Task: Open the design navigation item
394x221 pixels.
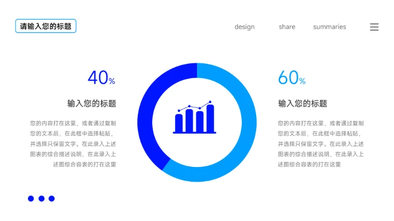Action: 245,27
